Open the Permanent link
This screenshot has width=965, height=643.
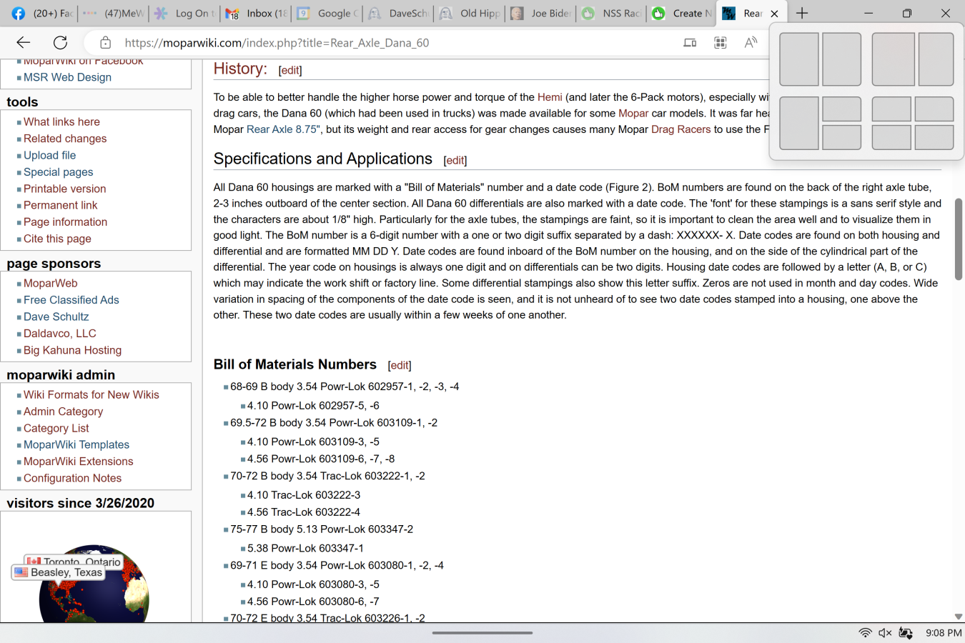point(60,205)
